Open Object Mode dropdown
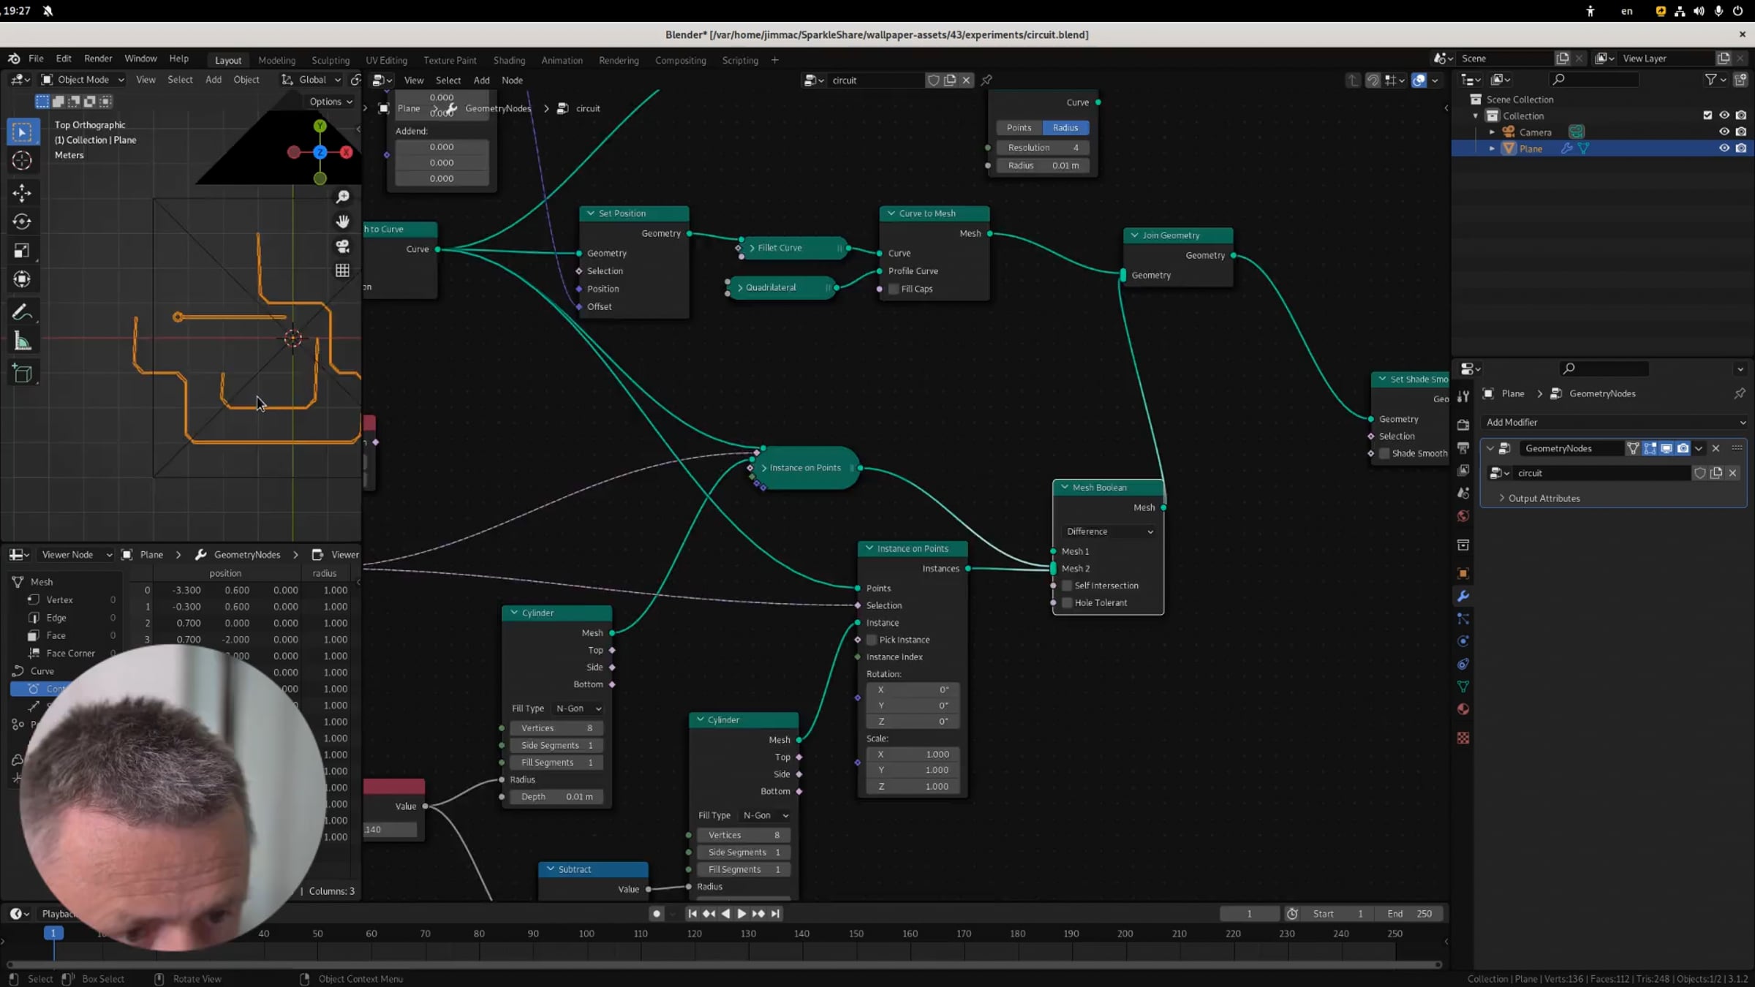 pyautogui.click(x=83, y=80)
